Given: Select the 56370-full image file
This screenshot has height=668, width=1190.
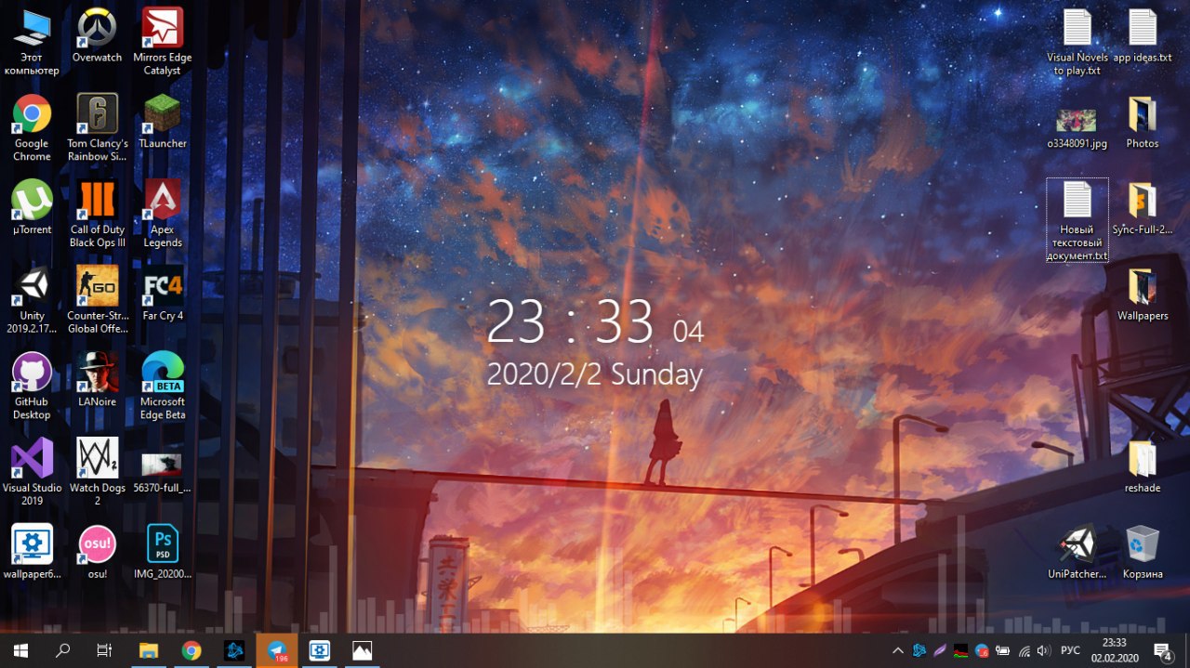Looking at the screenshot, I should coord(162,472).
